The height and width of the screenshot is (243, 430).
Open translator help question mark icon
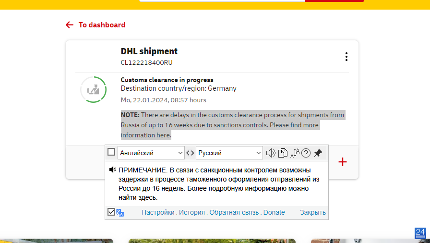[306, 153]
